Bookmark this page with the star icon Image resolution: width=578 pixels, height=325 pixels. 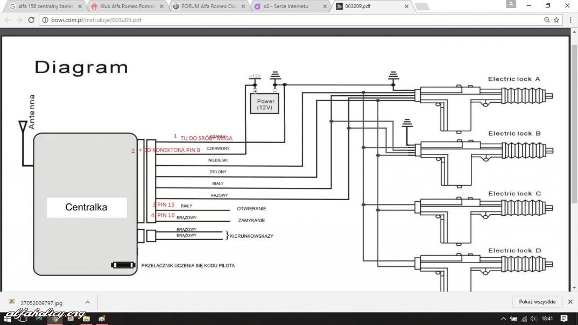tap(556, 20)
